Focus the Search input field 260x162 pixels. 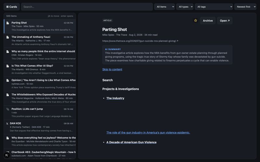[x=87, y=7]
